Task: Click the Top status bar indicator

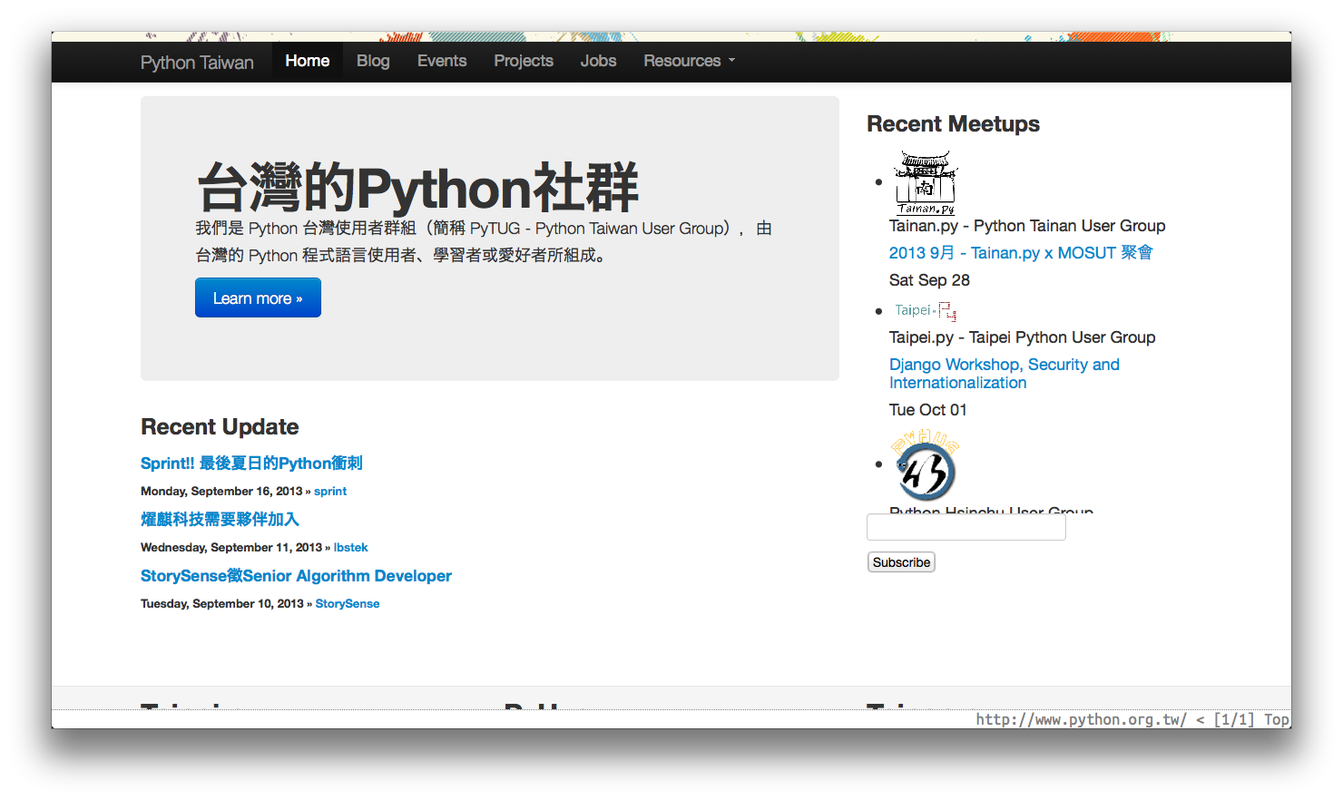Action: click(x=1276, y=719)
